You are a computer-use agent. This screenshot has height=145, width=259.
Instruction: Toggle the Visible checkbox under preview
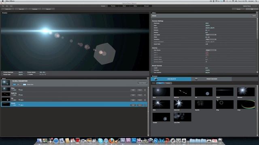(x=28, y=75)
